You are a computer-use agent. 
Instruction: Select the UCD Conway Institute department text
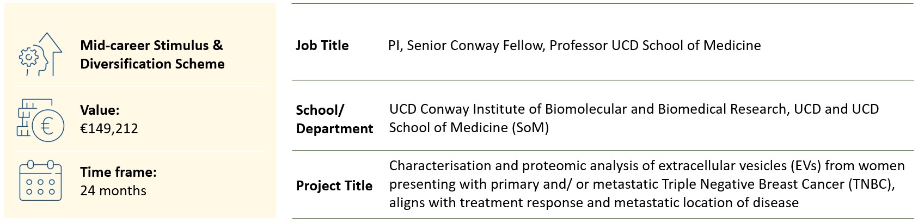pos(633,118)
